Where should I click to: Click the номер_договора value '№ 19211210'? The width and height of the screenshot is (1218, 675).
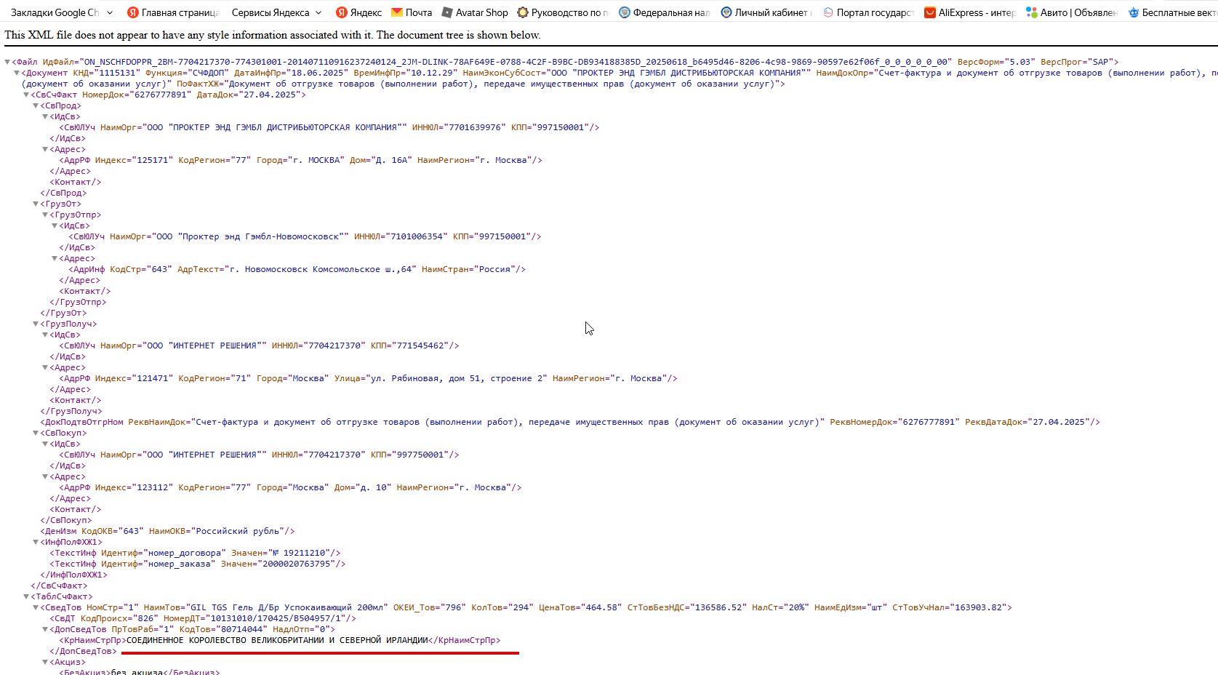pyautogui.click(x=302, y=554)
